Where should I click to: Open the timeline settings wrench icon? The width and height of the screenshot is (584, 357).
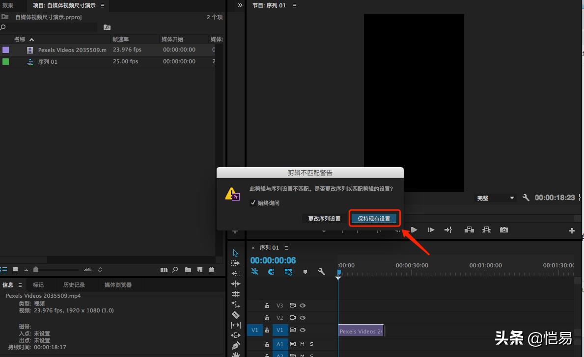pos(322,271)
